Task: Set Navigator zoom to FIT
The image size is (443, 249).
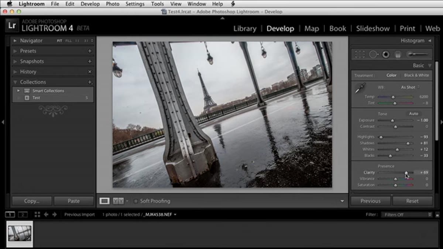Action: coord(59,41)
